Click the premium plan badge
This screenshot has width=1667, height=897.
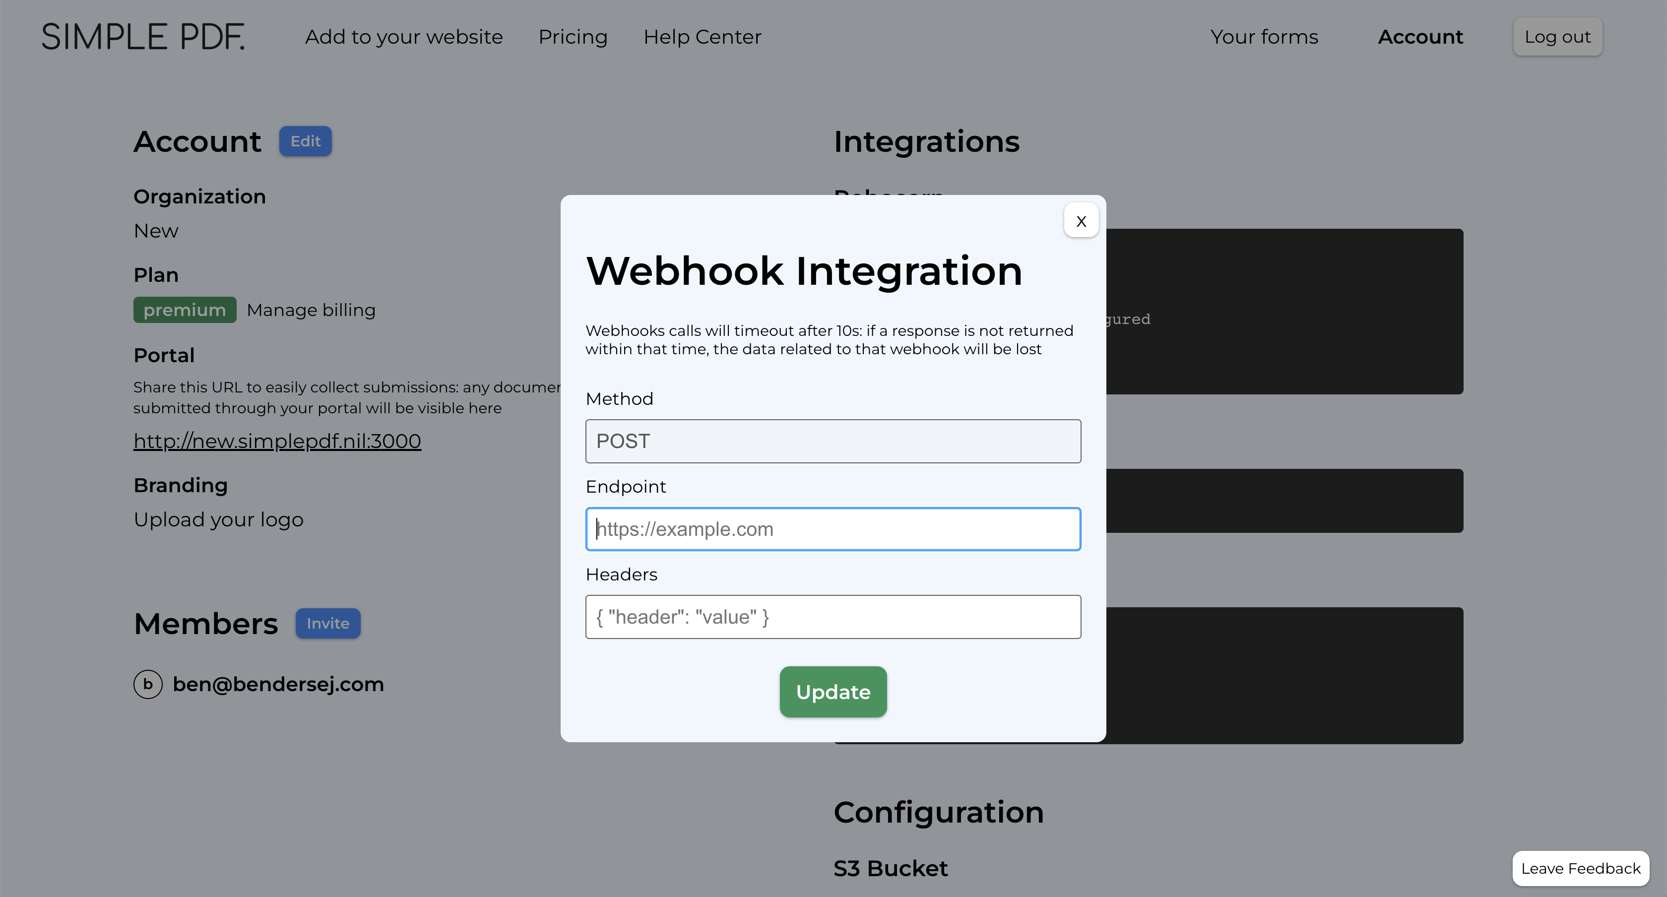pos(185,310)
